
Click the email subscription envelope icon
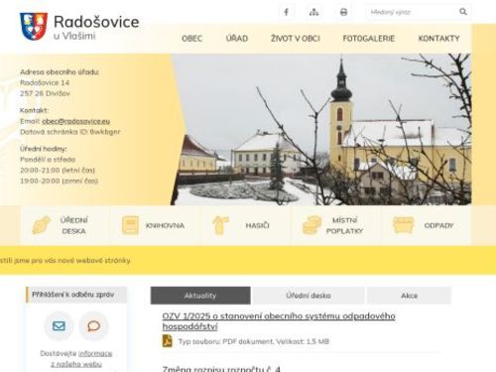(59, 326)
